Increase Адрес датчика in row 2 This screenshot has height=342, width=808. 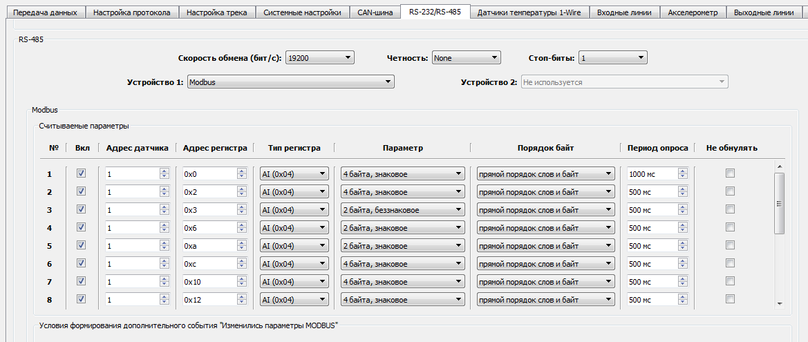point(164,189)
